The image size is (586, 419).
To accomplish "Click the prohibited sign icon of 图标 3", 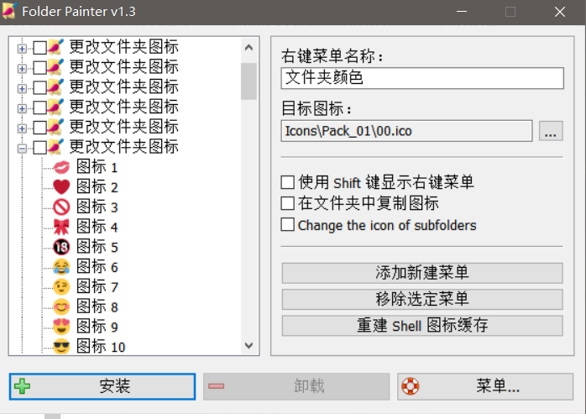I will coord(61,207).
